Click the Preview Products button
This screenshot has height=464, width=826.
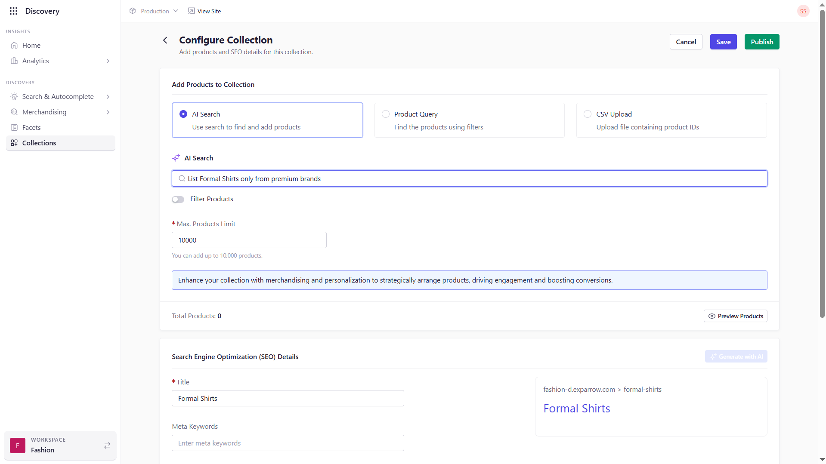[735, 316]
